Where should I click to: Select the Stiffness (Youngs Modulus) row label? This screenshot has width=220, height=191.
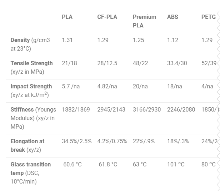pyautogui.click(x=32, y=118)
